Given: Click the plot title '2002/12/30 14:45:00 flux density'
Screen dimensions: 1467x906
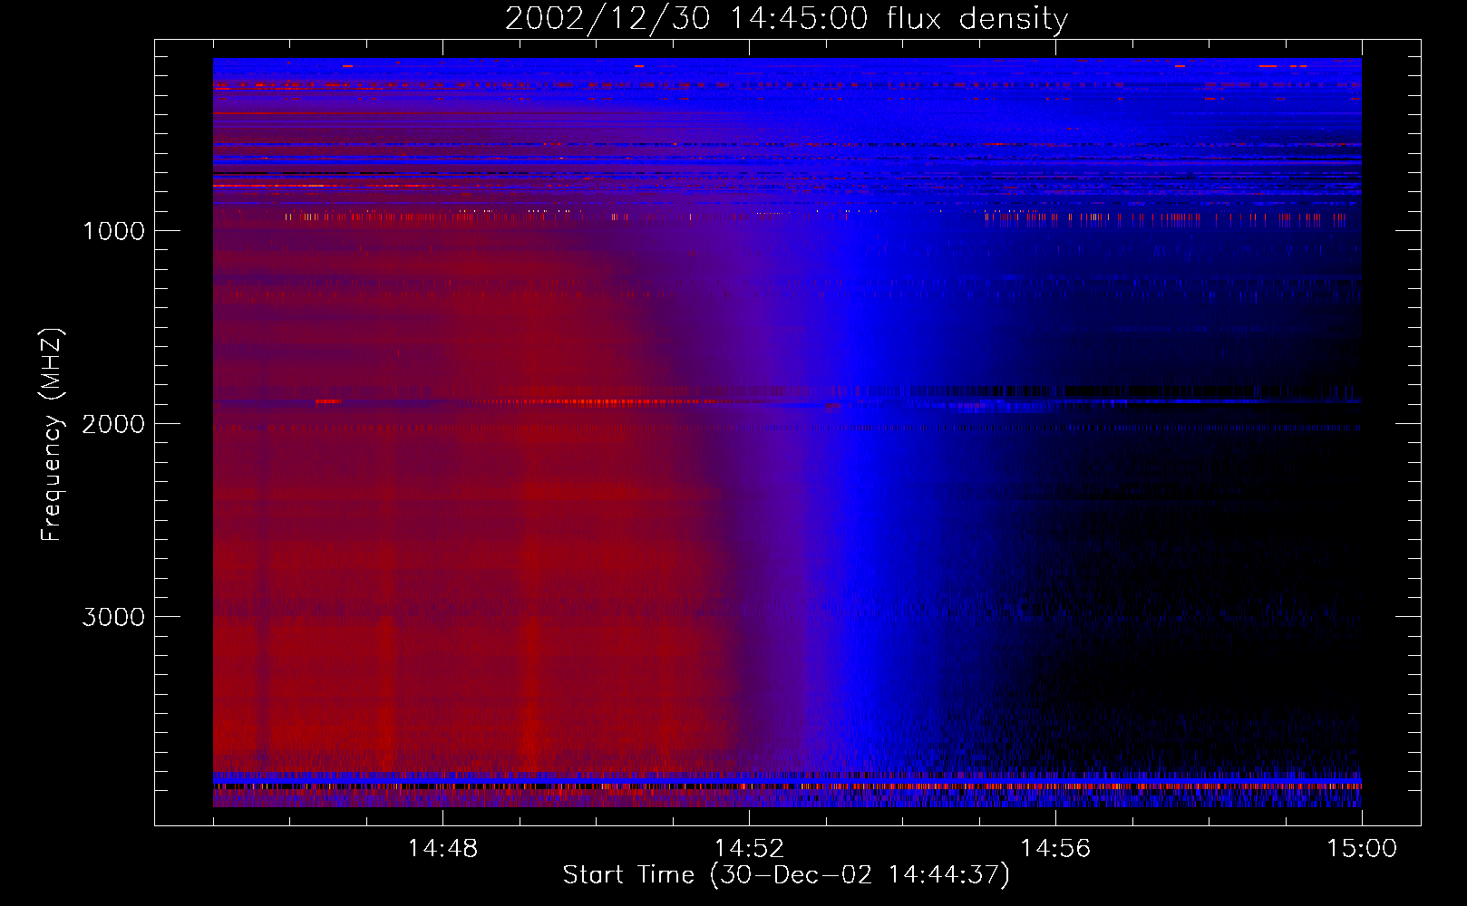Looking at the screenshot, I should coord(786,19).
